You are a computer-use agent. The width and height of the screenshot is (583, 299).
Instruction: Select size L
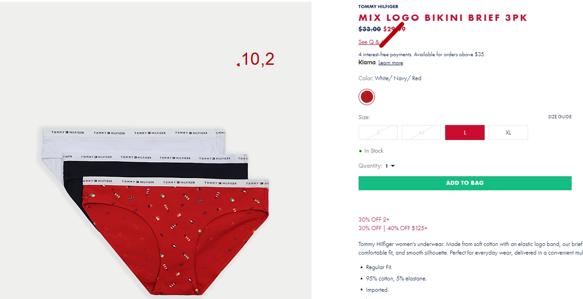465,132
